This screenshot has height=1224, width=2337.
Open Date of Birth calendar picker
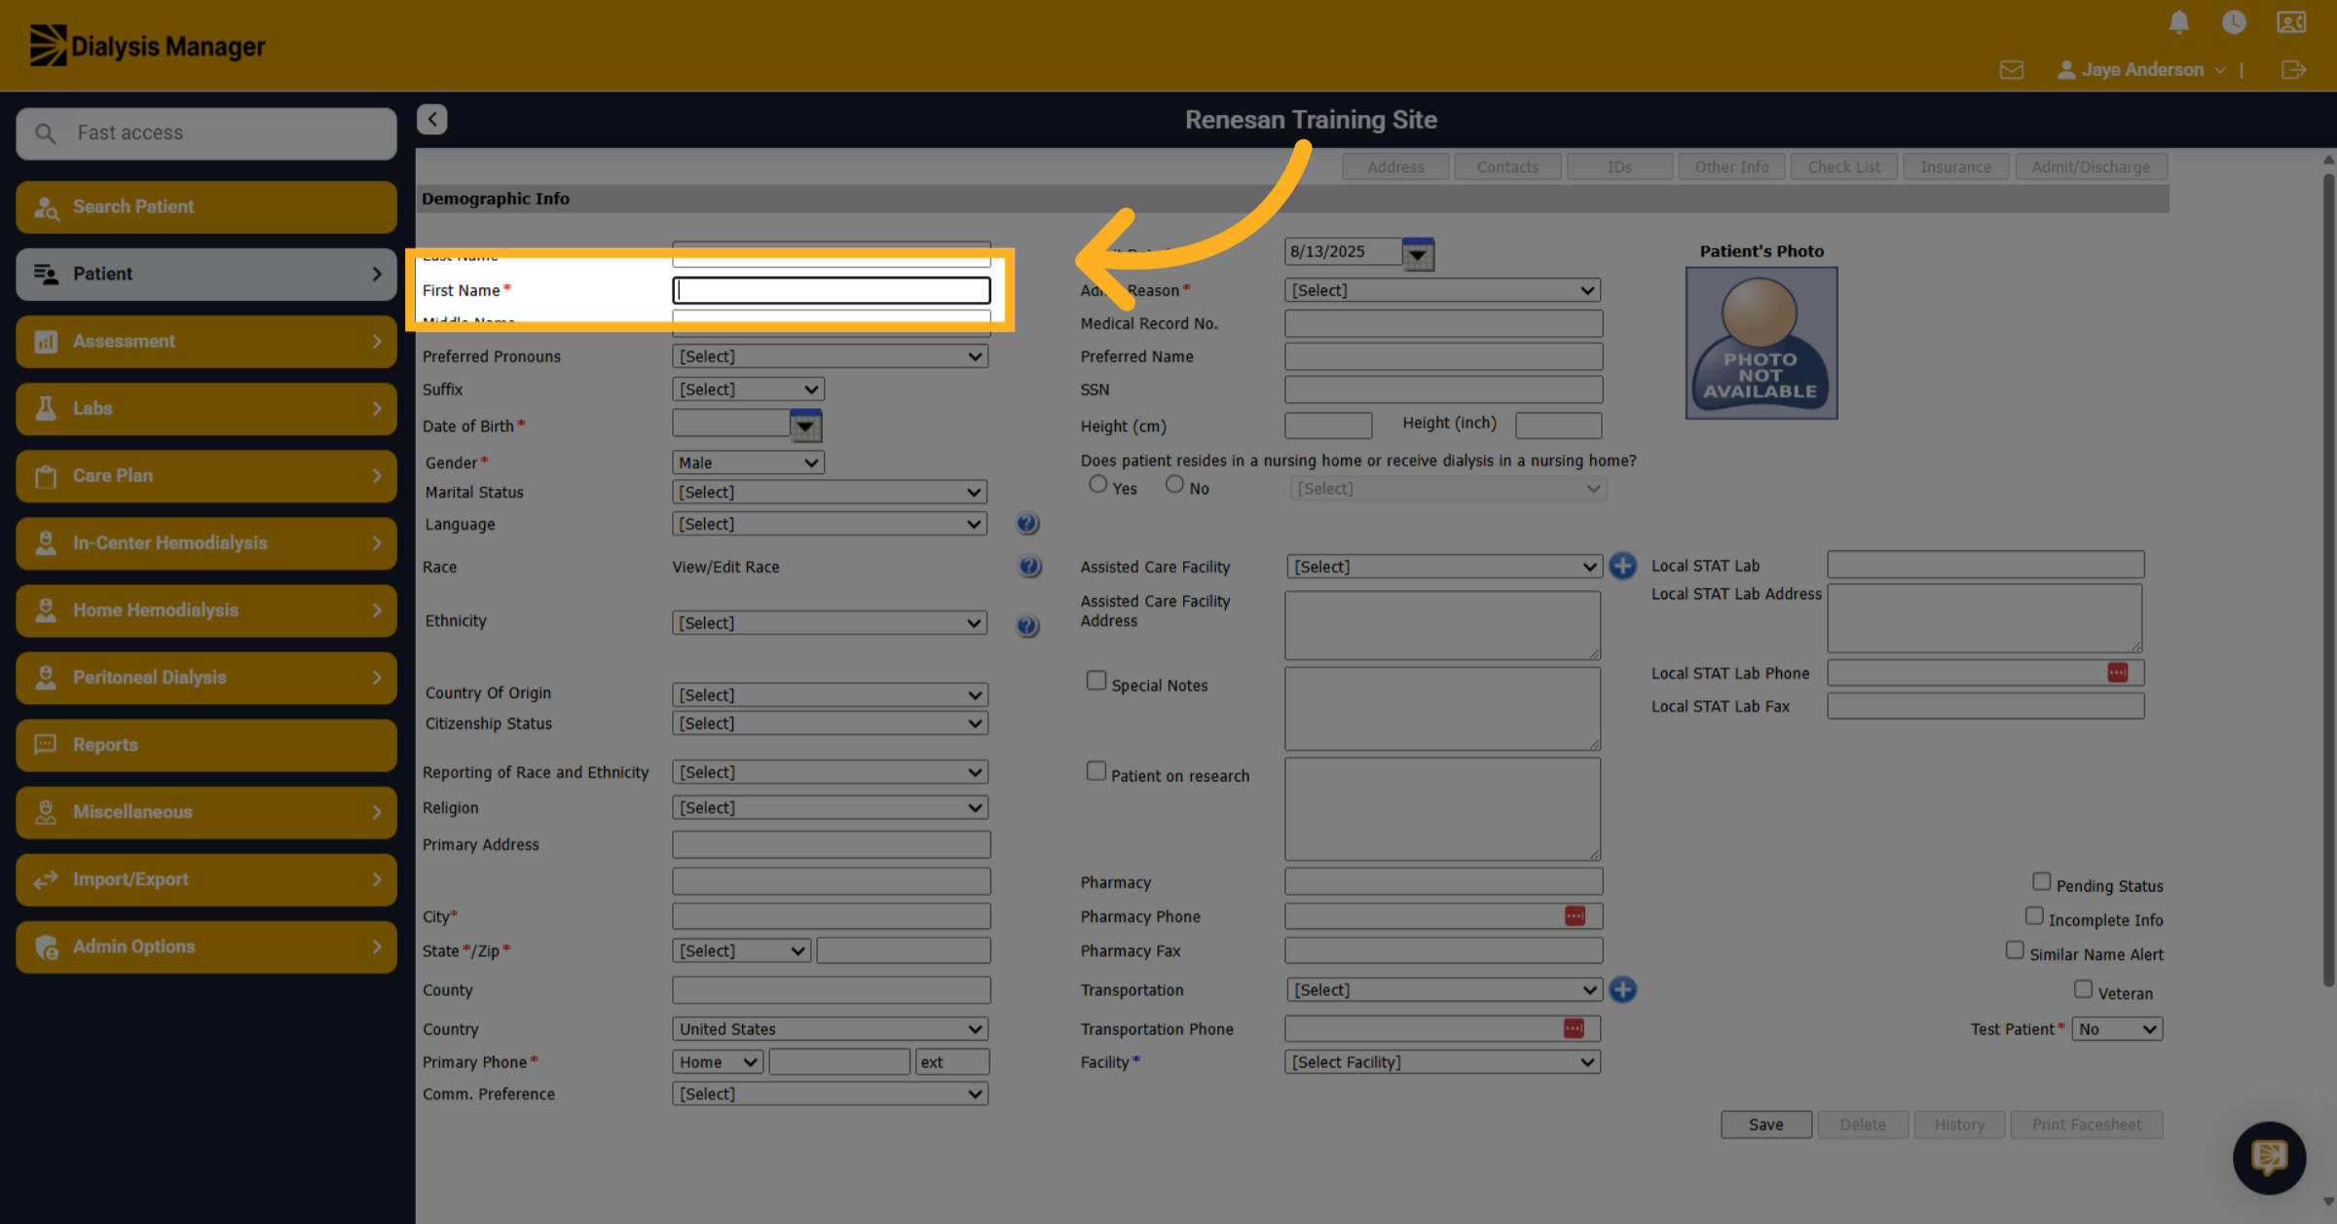tap(805, 426)
